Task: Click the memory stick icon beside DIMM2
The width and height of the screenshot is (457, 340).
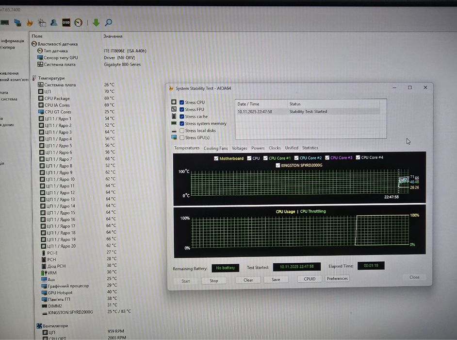Action: coord(44,306)
